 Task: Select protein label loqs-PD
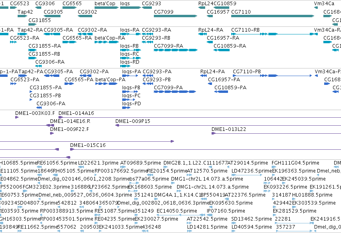[x=131, y=104]
